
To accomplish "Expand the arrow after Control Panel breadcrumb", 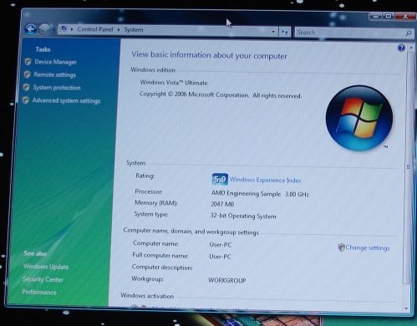I will 119,29.
